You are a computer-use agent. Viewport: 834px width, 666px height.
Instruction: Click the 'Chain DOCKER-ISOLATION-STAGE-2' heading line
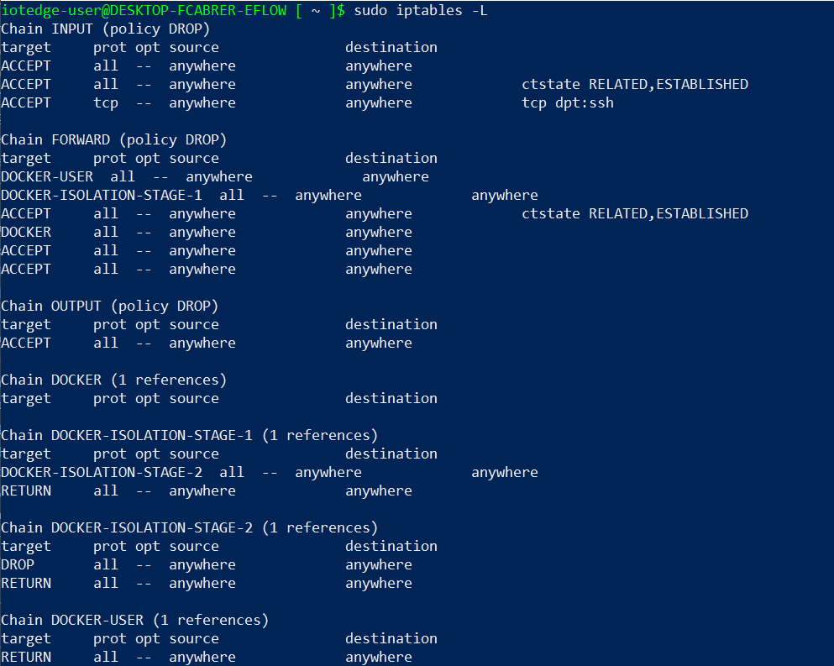[189, 527]
